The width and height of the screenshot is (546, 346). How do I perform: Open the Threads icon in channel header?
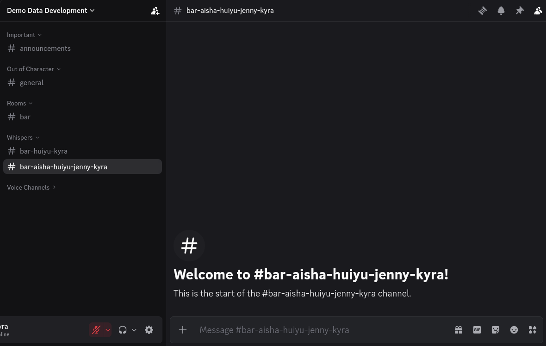[482, 11]
